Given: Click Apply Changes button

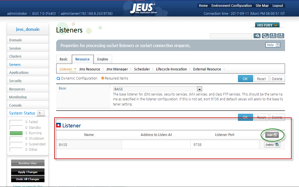Looking at the screenshot, I should click(x=28, y=172).
